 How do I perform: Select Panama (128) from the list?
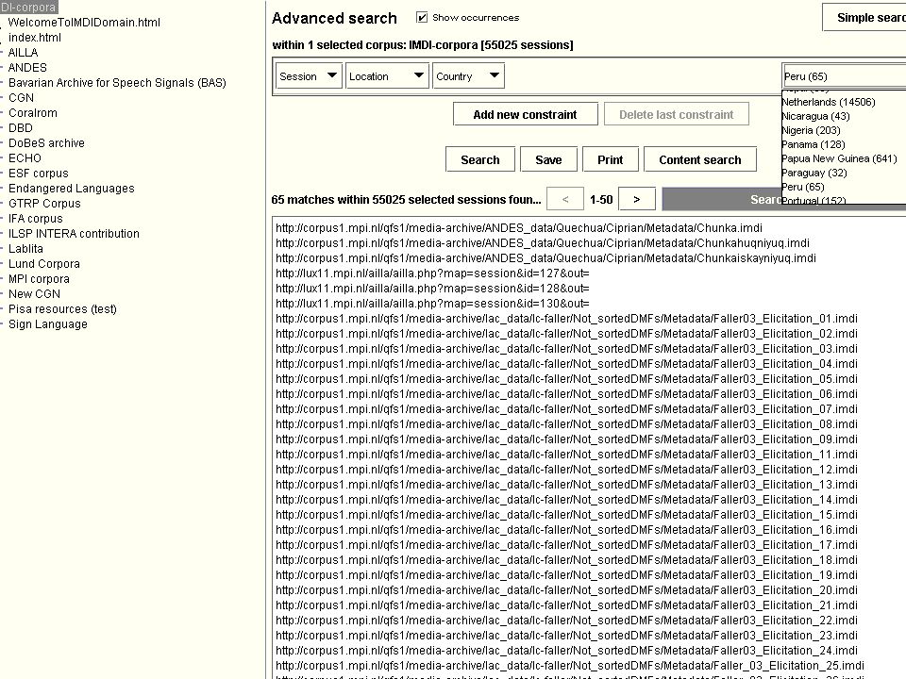click(x=813, y=144)
